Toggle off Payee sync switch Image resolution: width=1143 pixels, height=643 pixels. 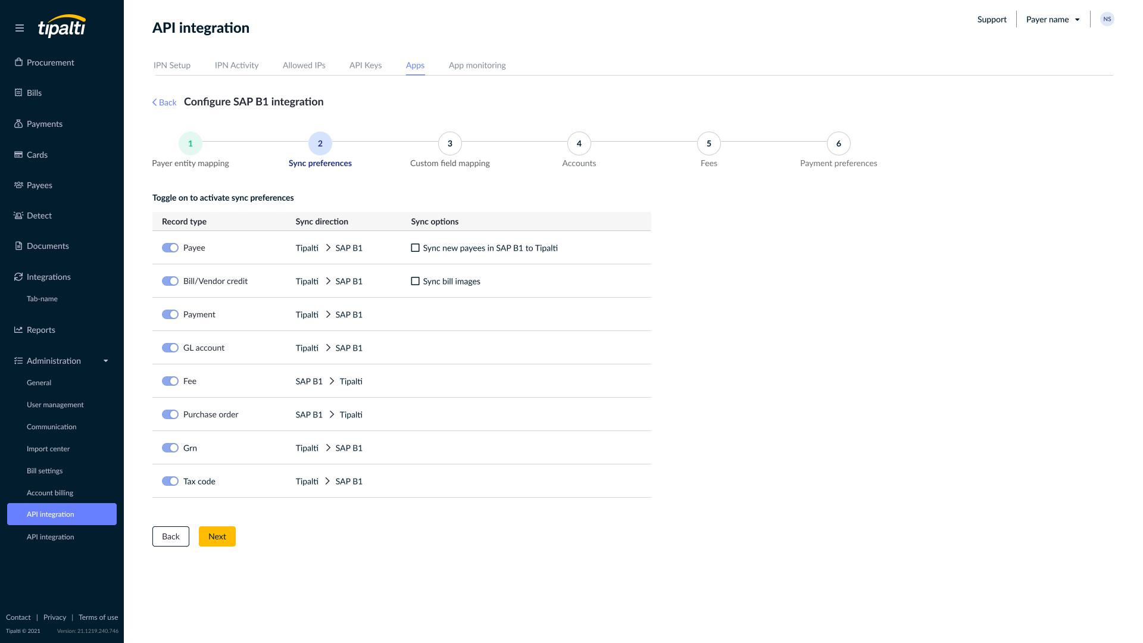tap(170, 248)
